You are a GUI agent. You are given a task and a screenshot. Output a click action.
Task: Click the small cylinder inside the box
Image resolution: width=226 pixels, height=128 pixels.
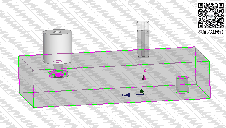point(182,85)
